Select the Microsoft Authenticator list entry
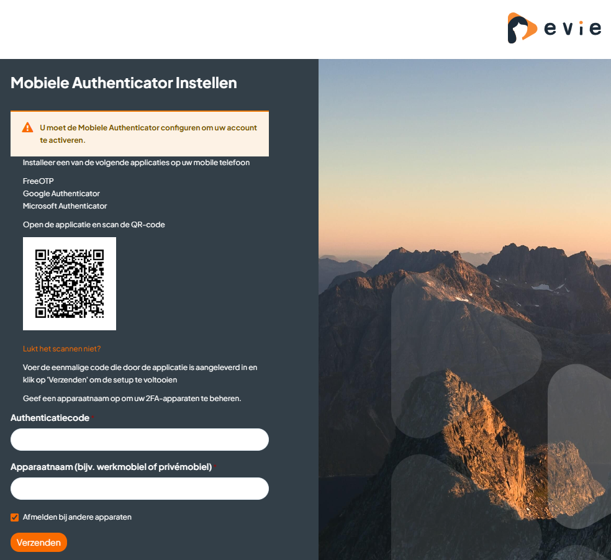The width and height of the screenshot is (611, 560). 65,205
